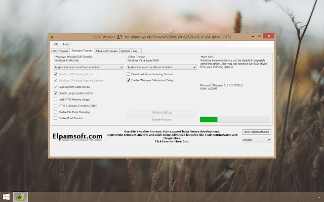Open the Help menu
324x202 pixels.
click(66, 44)
